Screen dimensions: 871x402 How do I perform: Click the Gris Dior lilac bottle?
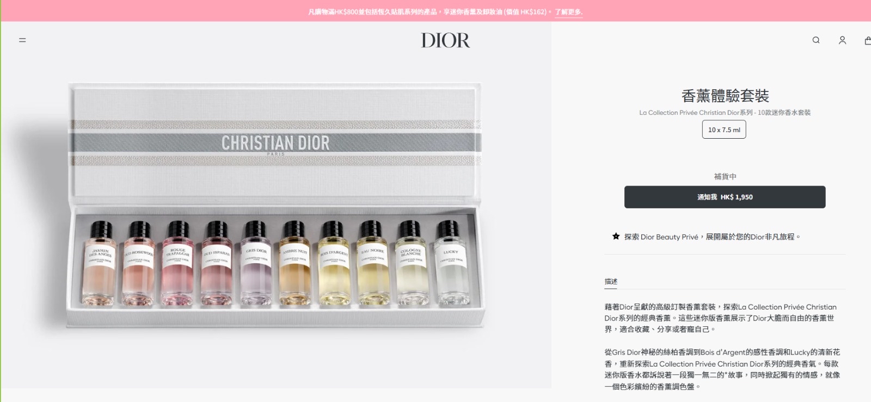tap(255, 262)
